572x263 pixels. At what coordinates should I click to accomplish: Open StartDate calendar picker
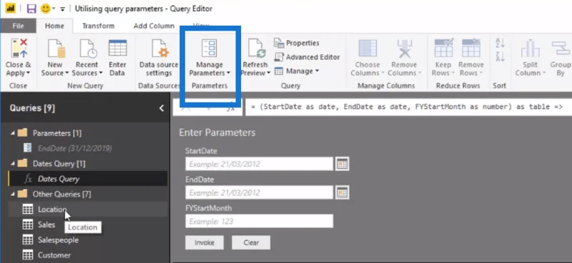[x=342, y=164]
